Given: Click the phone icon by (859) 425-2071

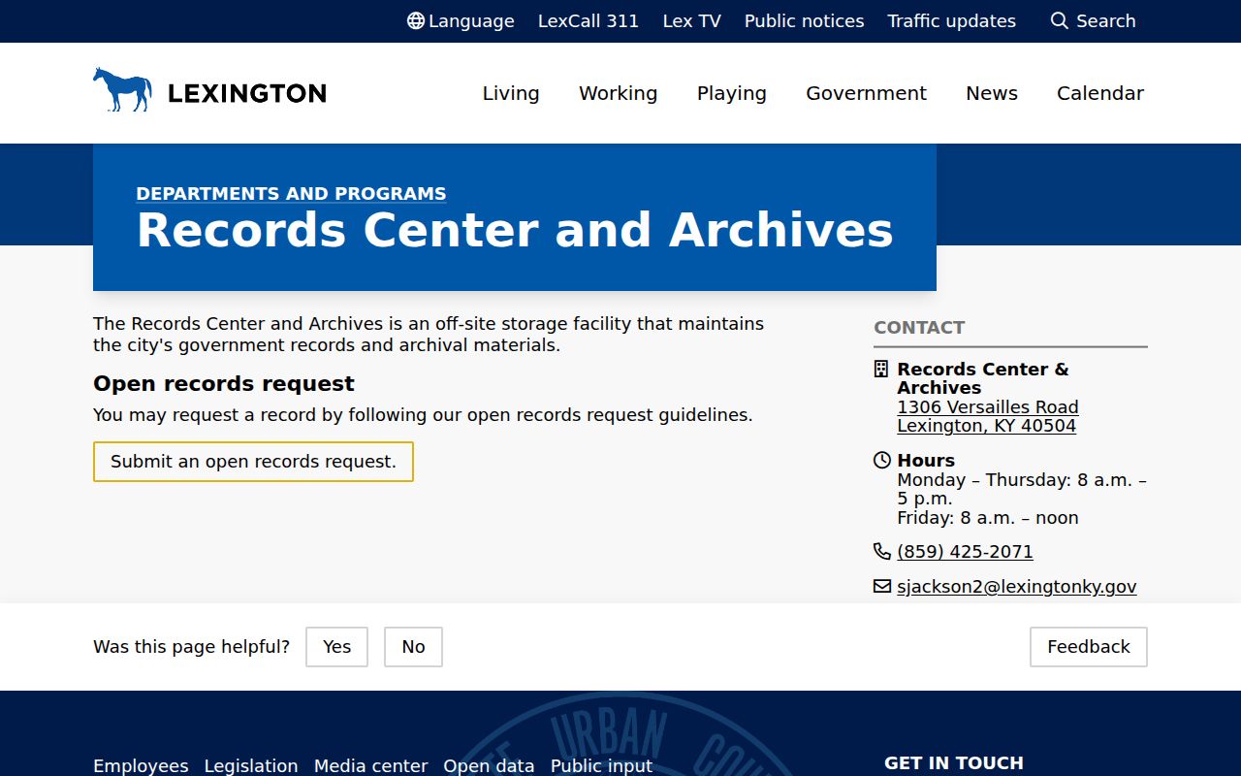Looking at the screenshot, I should [x=881, y=551].
